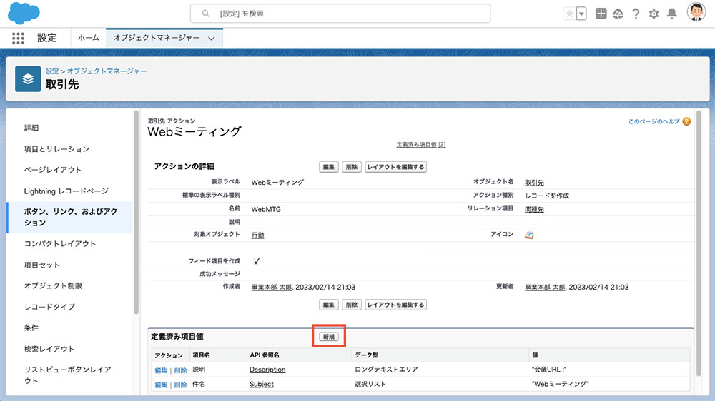Click the ロングテキストエリア data type cell
The image size is (715, 401).
tap(386, 370)
